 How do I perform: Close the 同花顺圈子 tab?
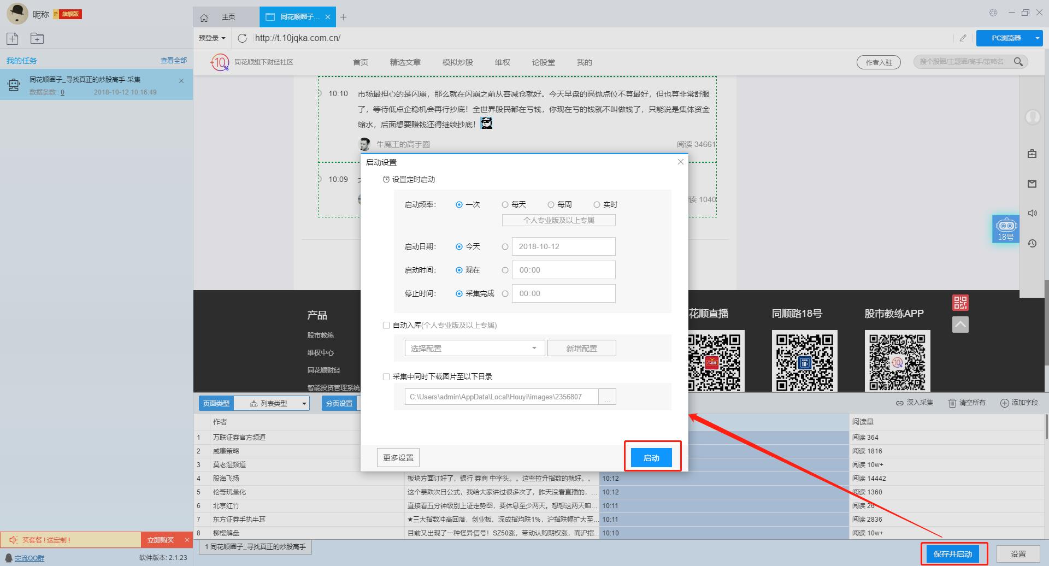328,17
